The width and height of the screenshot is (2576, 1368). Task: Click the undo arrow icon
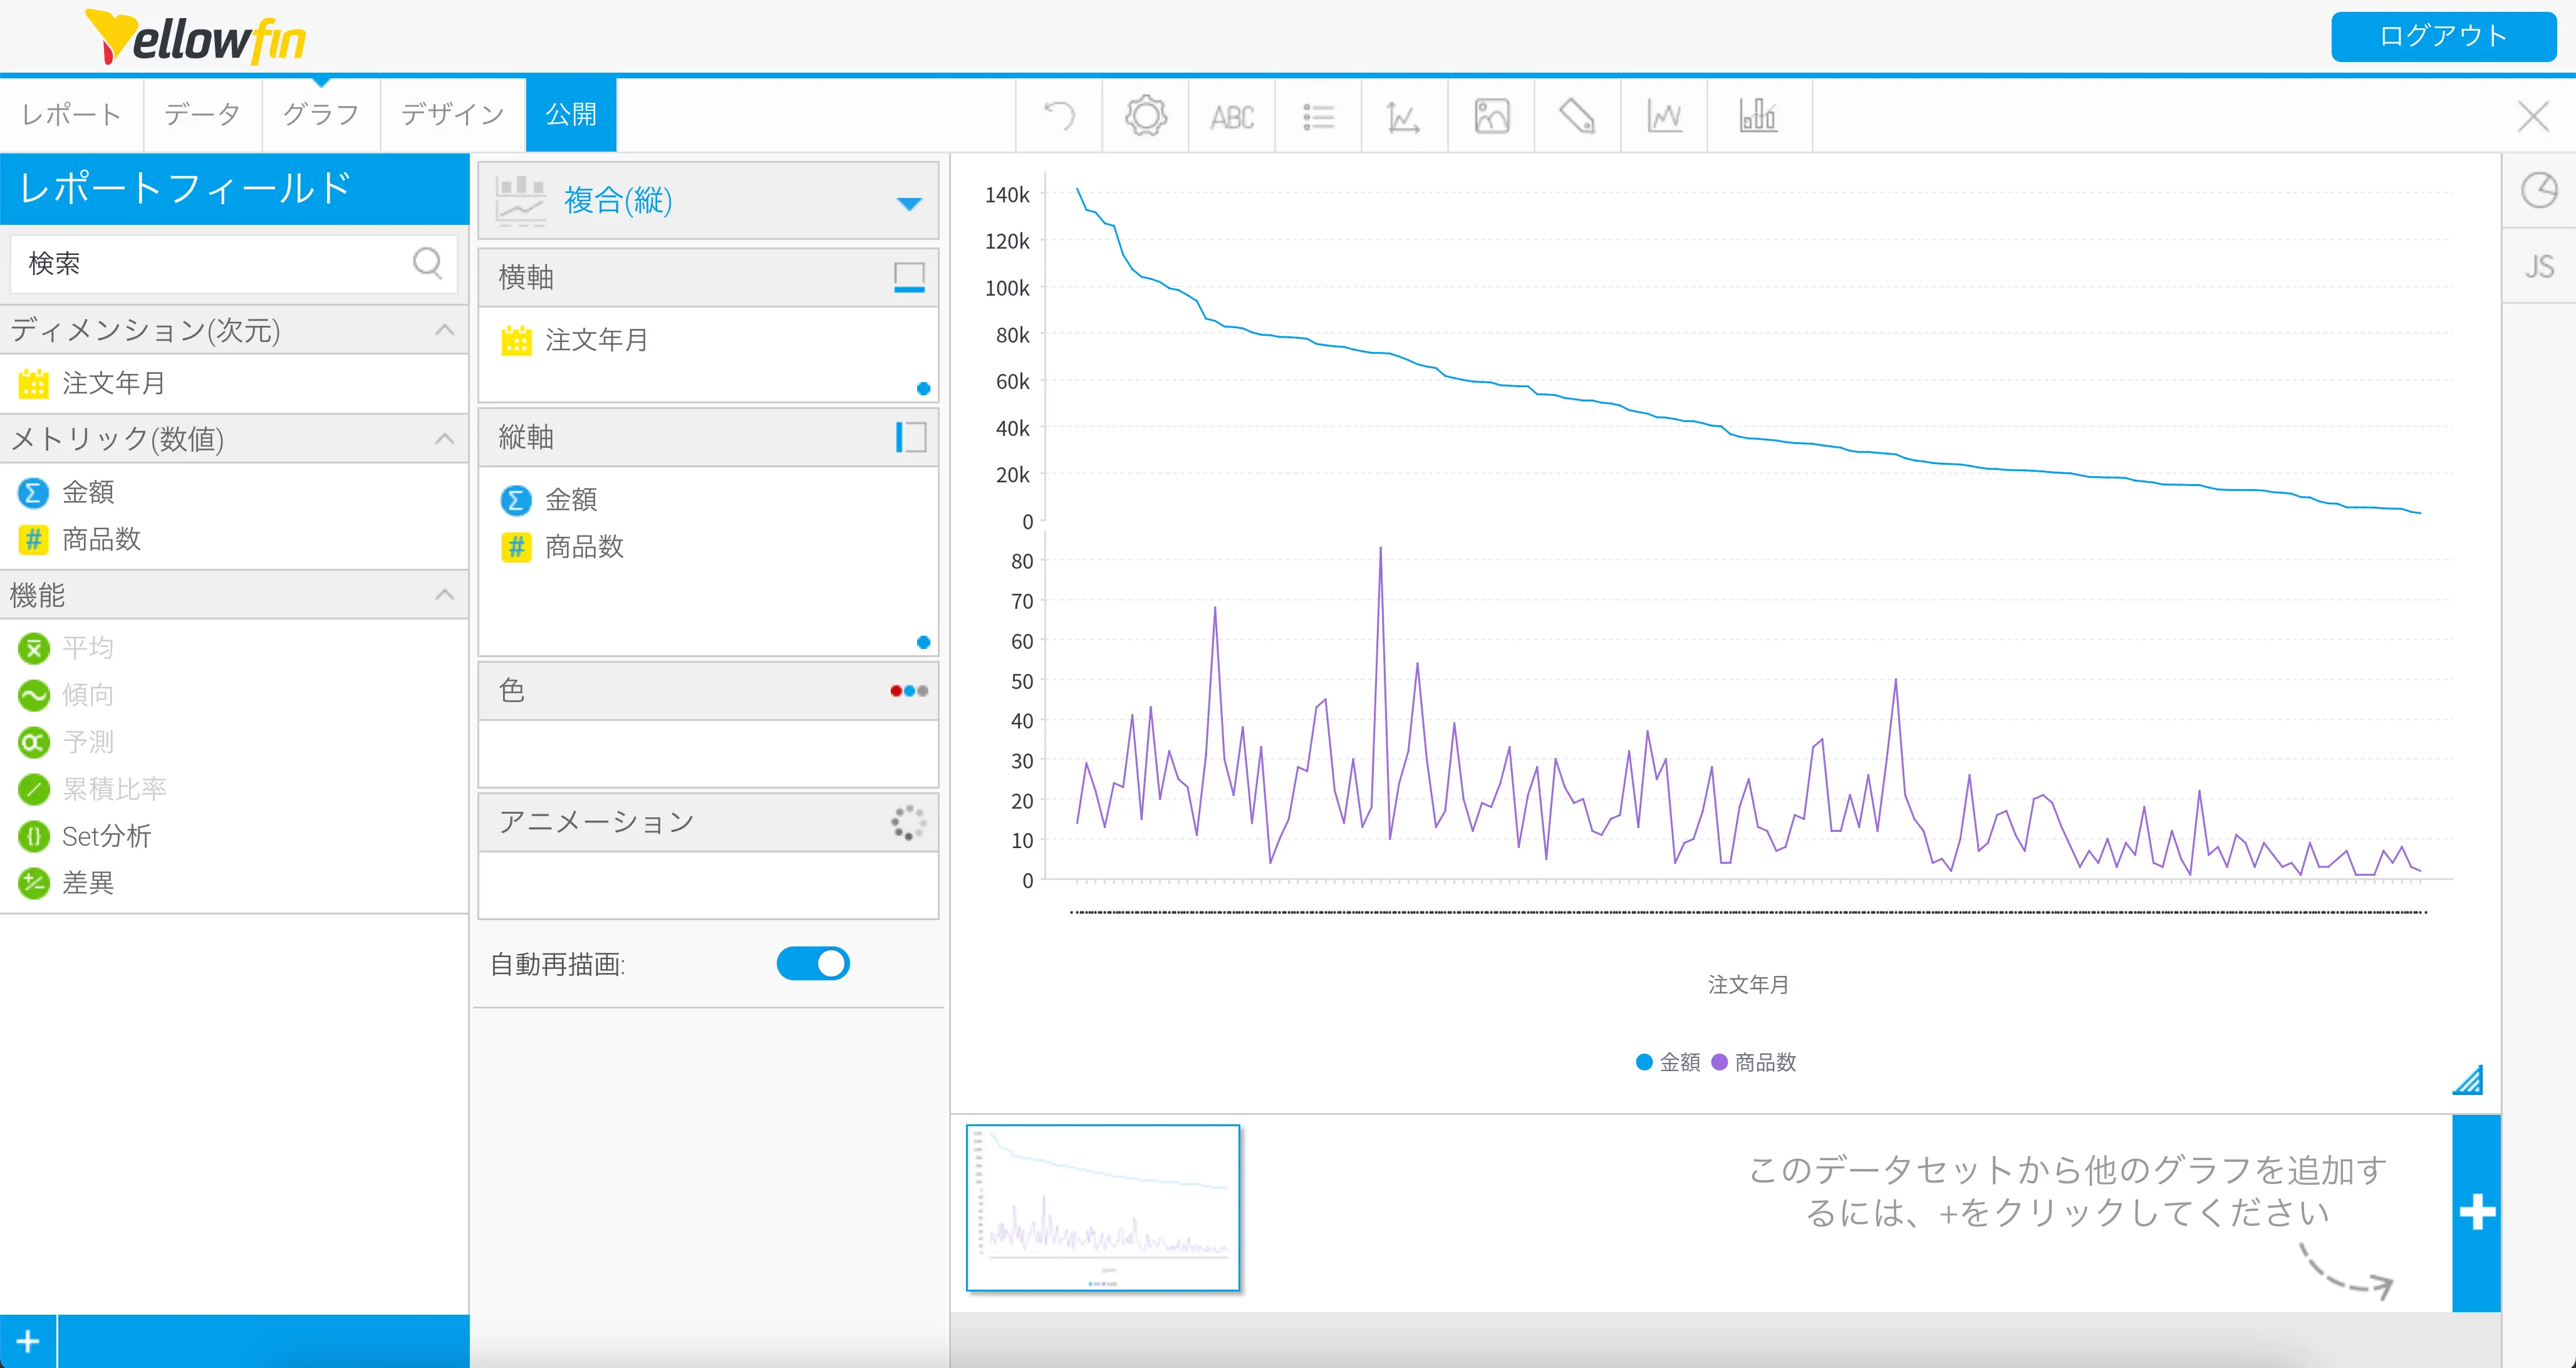pos(1059,116)
